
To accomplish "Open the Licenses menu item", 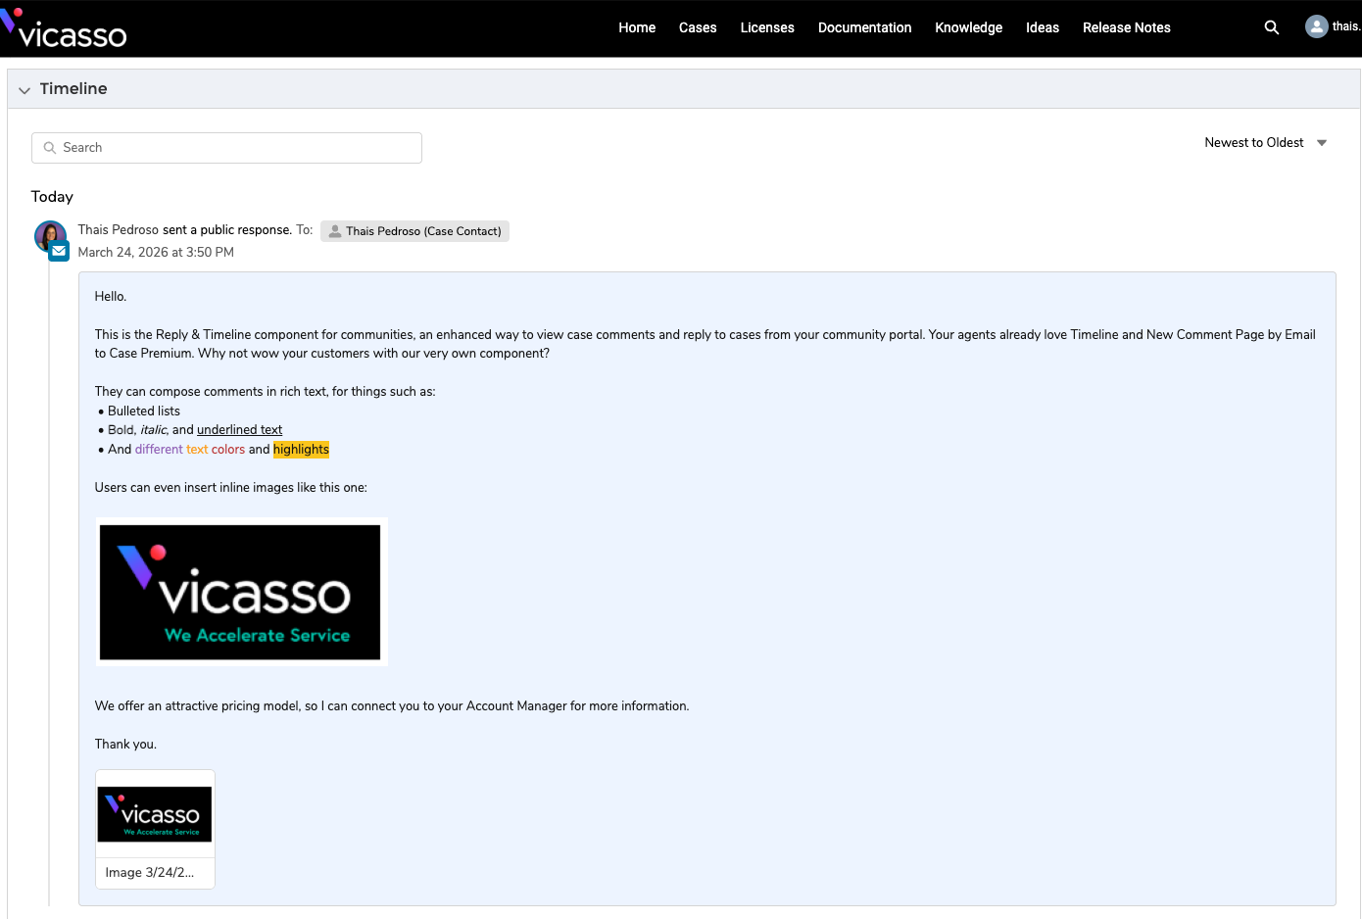I will [767, 27].
